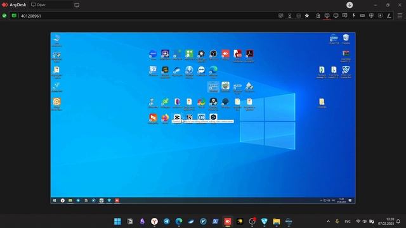The width and height of the screenshot is (406, 228).
Task: Open the clock showing 13:20 07.02.2025
Action: tap(386, 221)
